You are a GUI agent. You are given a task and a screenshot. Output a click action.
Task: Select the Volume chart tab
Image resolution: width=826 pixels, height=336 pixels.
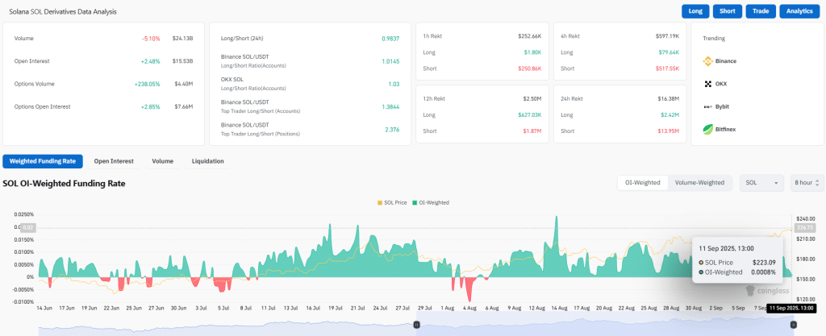pos(162,161)
